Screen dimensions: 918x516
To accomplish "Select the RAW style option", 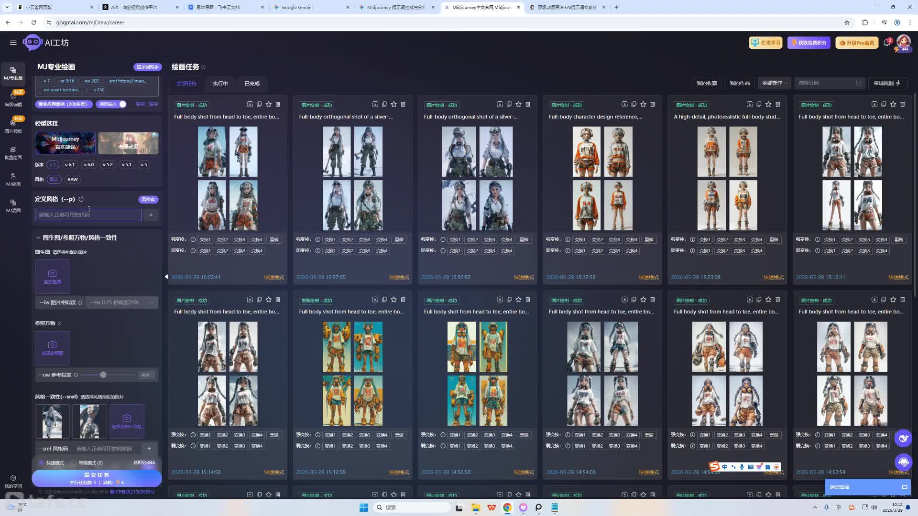I will (x=73, y=180).
